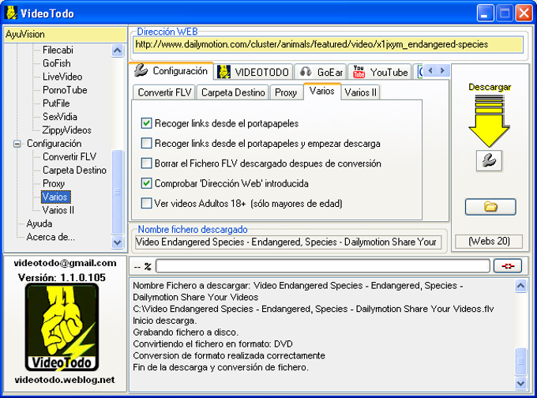Click the Versión: 1.1.0.105 text
537x398 pixels.
(62, 277)
